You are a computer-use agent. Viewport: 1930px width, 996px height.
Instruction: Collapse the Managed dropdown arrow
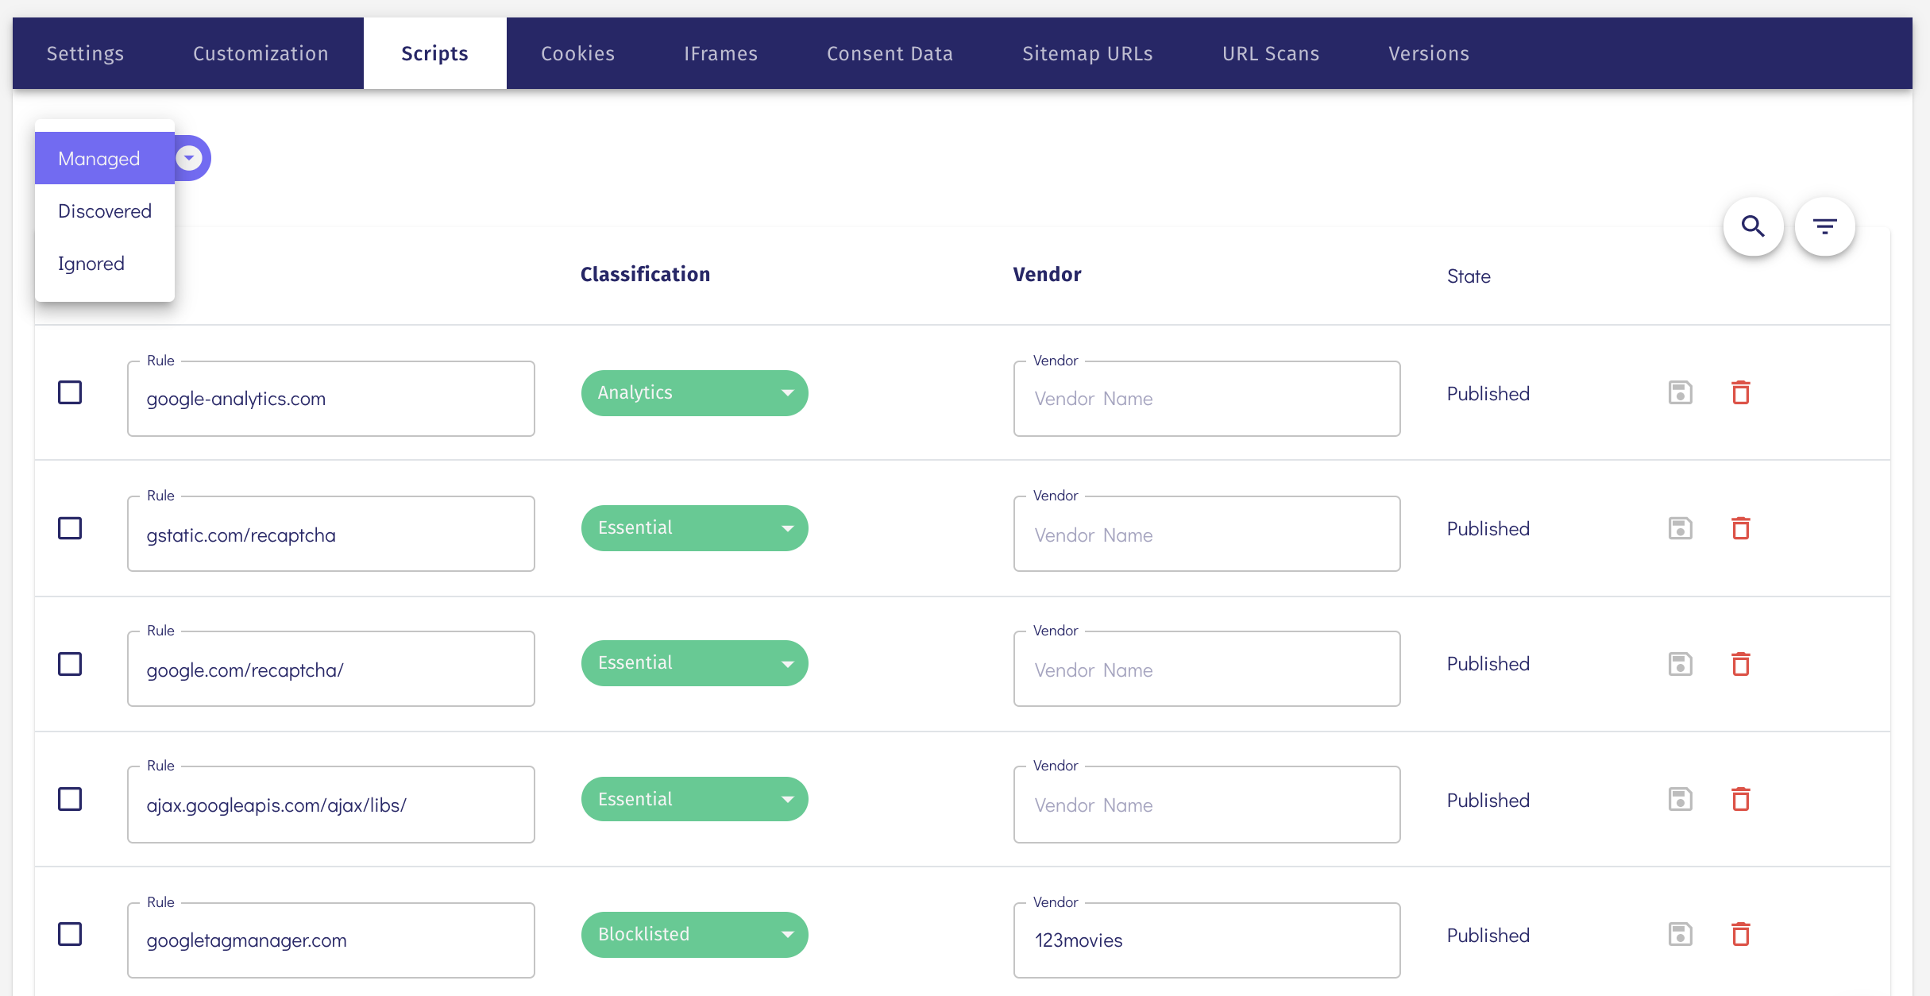(189, 158)
